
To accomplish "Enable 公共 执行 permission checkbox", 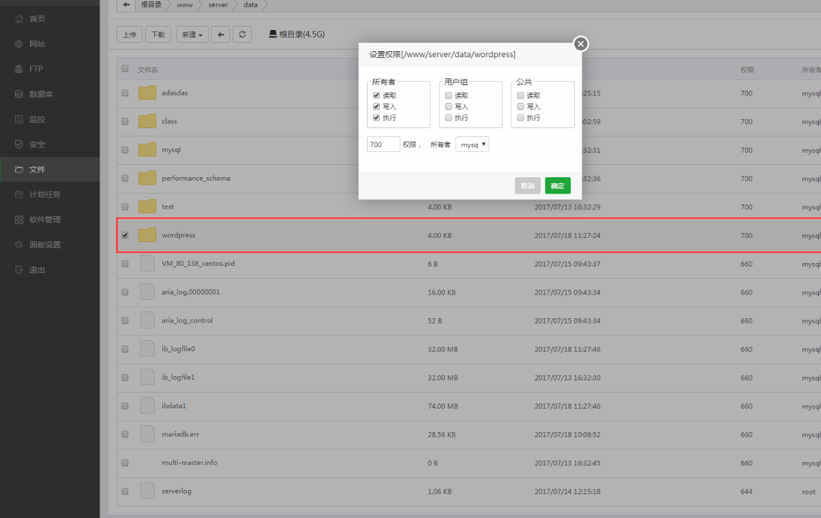I will click(x=521, y=117).
